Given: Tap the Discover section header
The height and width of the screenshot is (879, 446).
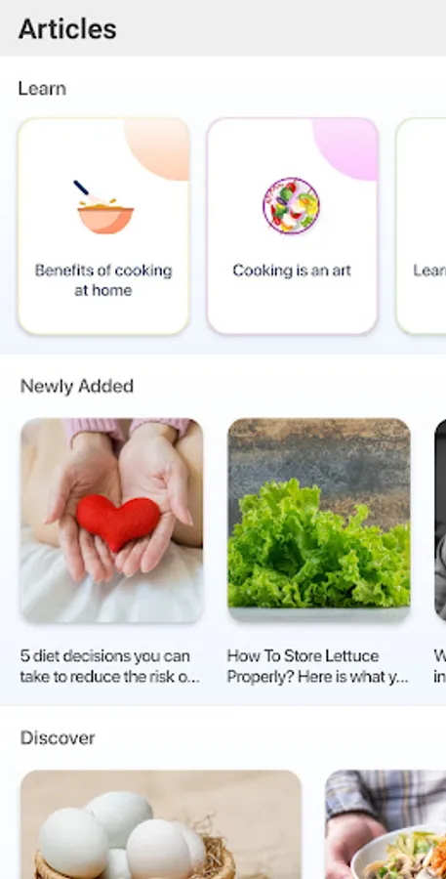Looking at the screenshot, I should coord(58,737).
